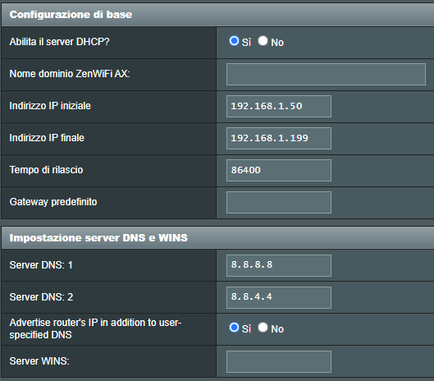Select Sì for Advertise router's IP
Image resolution: width=434 pixels, height=381 pixels.
tap(234, 328)
